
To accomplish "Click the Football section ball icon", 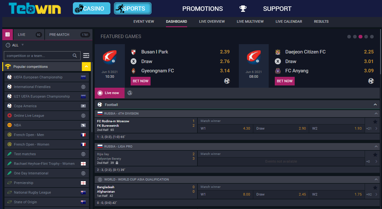I will click(100, 104).
